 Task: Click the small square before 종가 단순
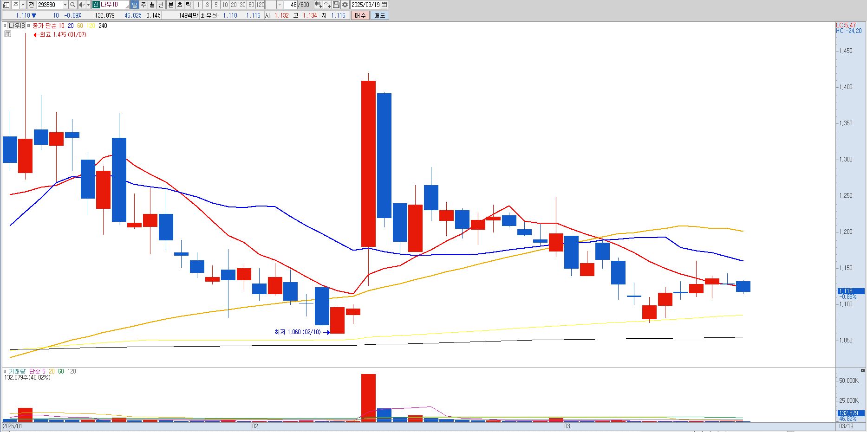coord(29,26)
